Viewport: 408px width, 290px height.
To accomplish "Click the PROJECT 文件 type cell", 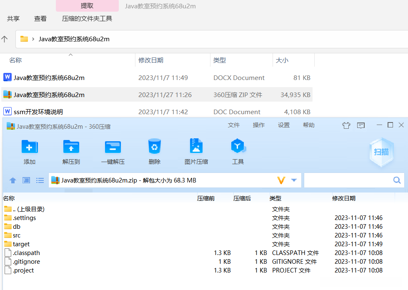I will (x=291, y=270).
